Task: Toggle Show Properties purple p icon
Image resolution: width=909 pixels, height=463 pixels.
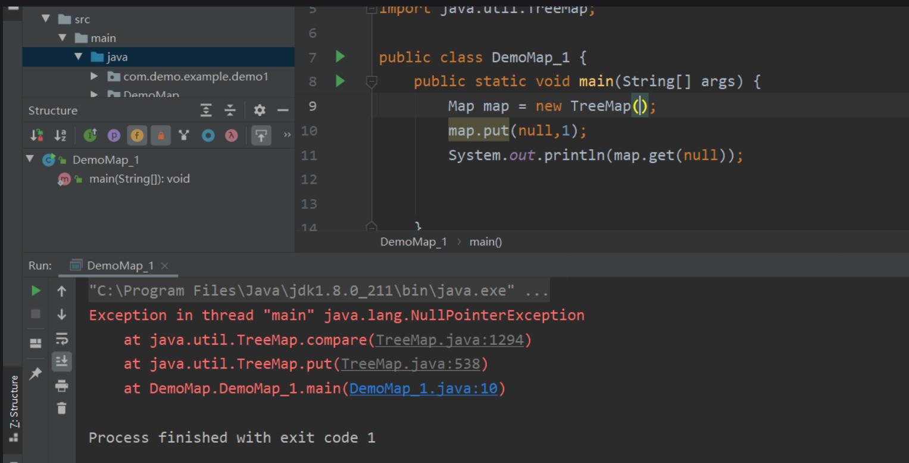Action: click(114, 136)
